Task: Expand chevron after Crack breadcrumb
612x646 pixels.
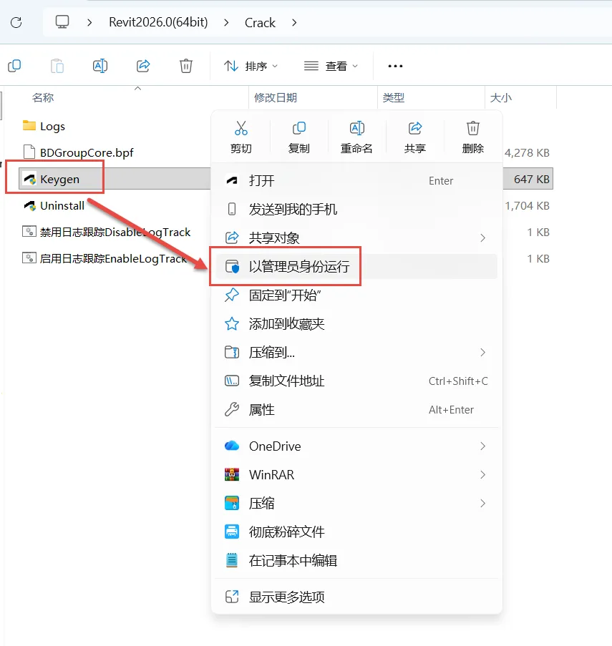Action: pos(294,22)
